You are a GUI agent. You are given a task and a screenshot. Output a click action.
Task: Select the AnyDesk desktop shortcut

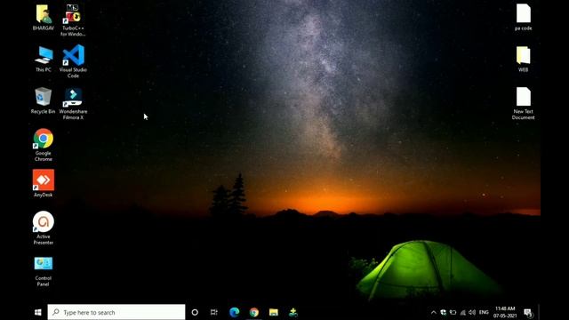coord(44,183)
